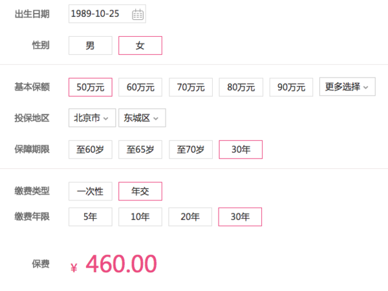
Task: Choose 70万元 coverage amount
Action: pos(191,87)
